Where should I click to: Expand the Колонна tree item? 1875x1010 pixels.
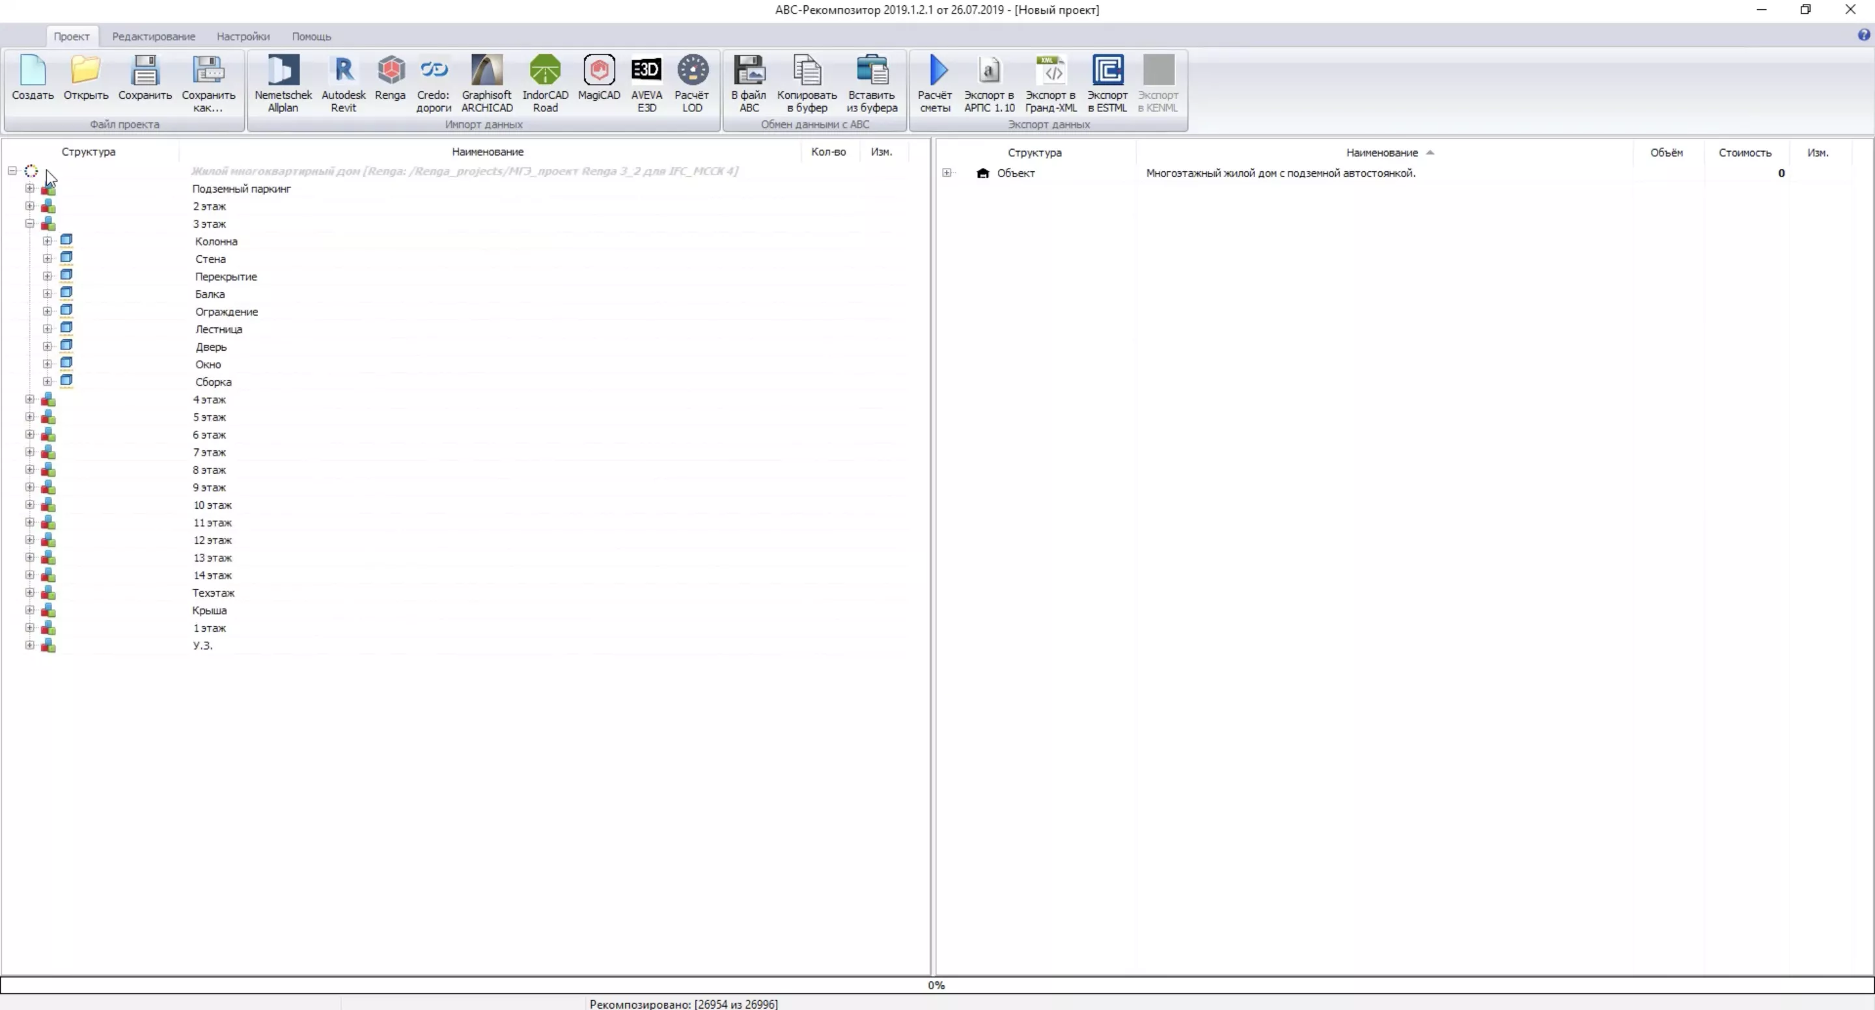click(x=48, y=241)
